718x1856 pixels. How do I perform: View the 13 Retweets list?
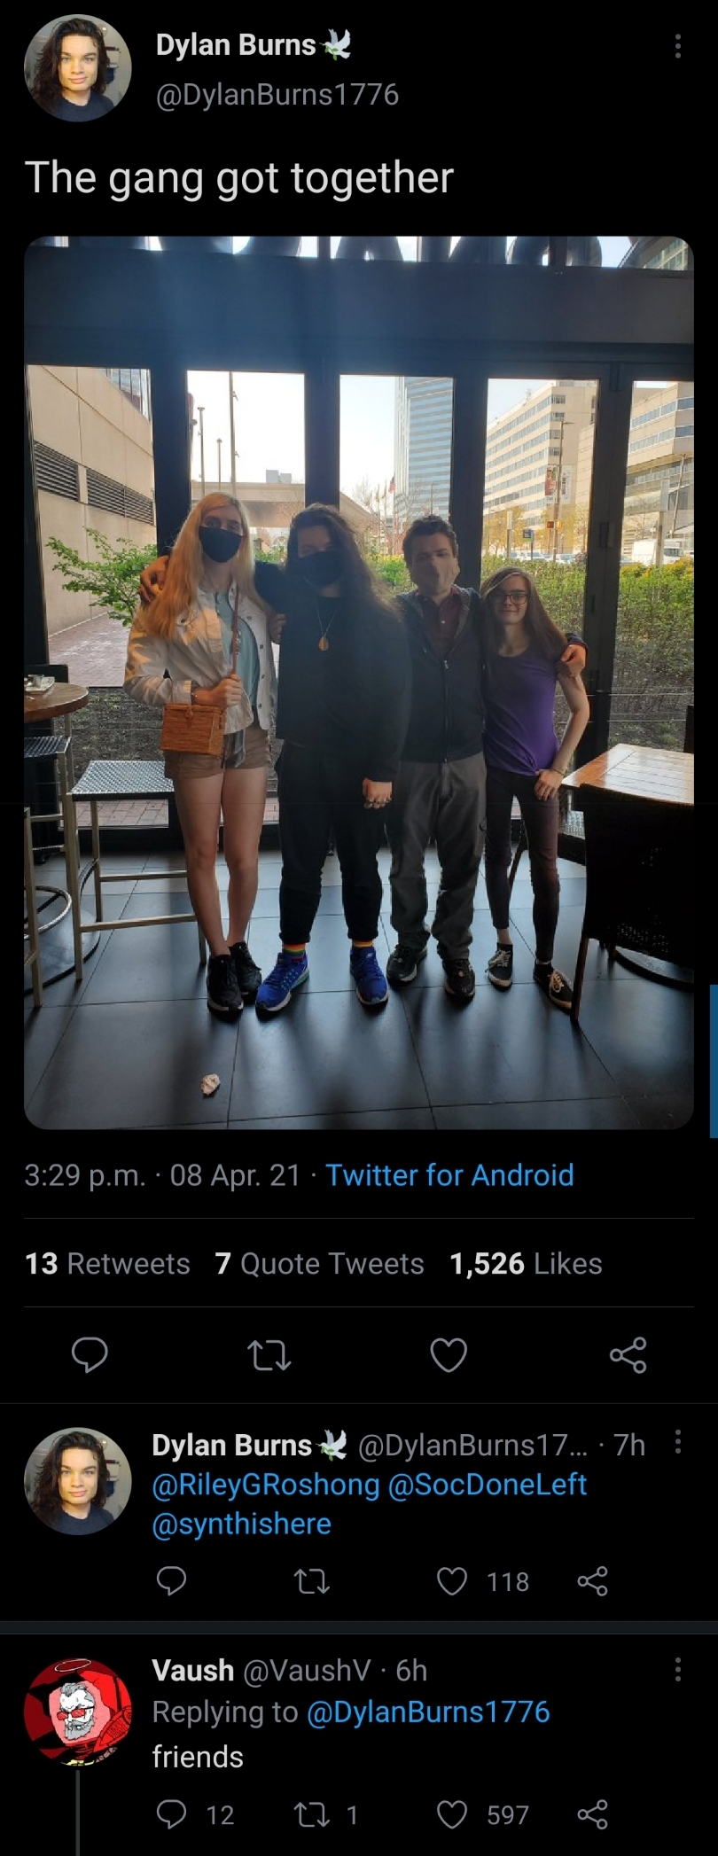click(x=107, y=1263)
